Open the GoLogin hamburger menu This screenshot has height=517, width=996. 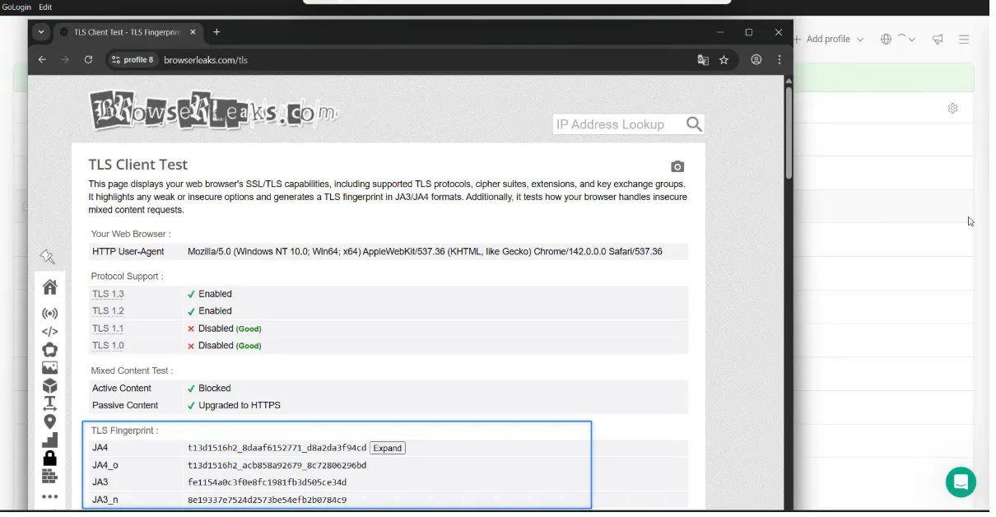[x=964, y=39]
